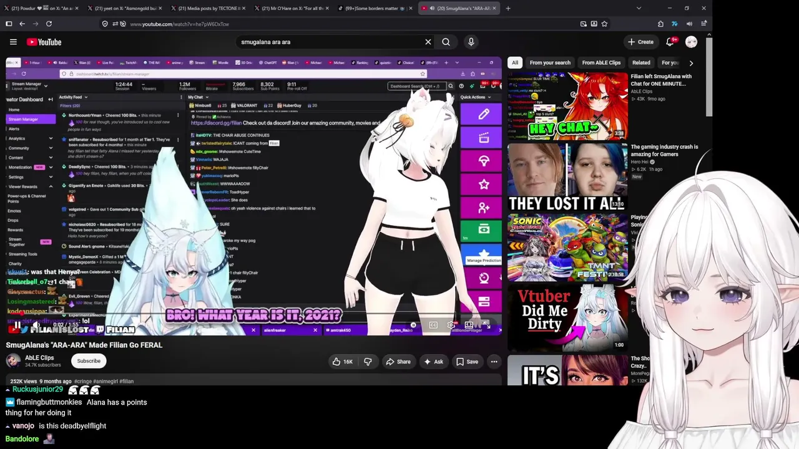
Task: Bookmark the page with the star icon
Action: (x=604, y=24)
